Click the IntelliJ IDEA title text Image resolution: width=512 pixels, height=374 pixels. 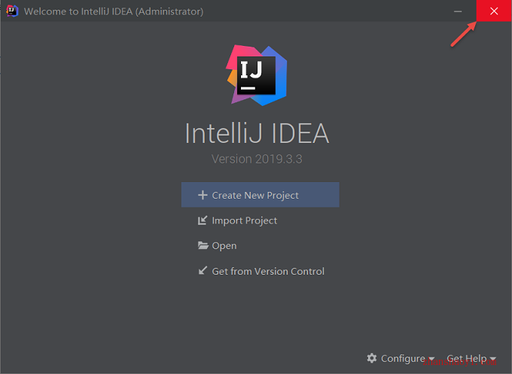pos(257,133)
